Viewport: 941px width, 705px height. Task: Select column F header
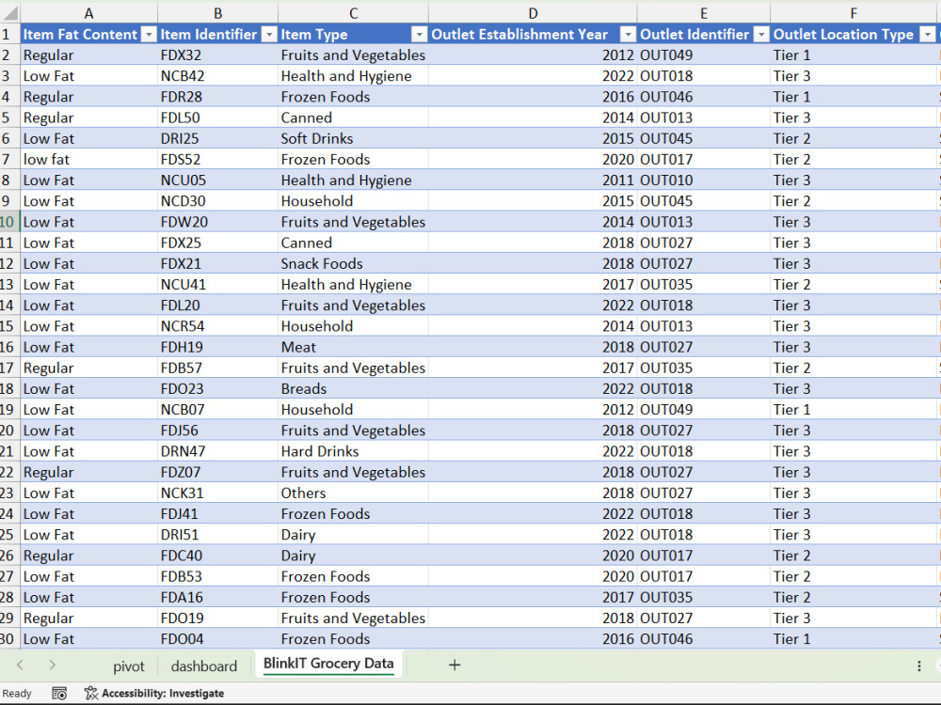pos(853,13)
